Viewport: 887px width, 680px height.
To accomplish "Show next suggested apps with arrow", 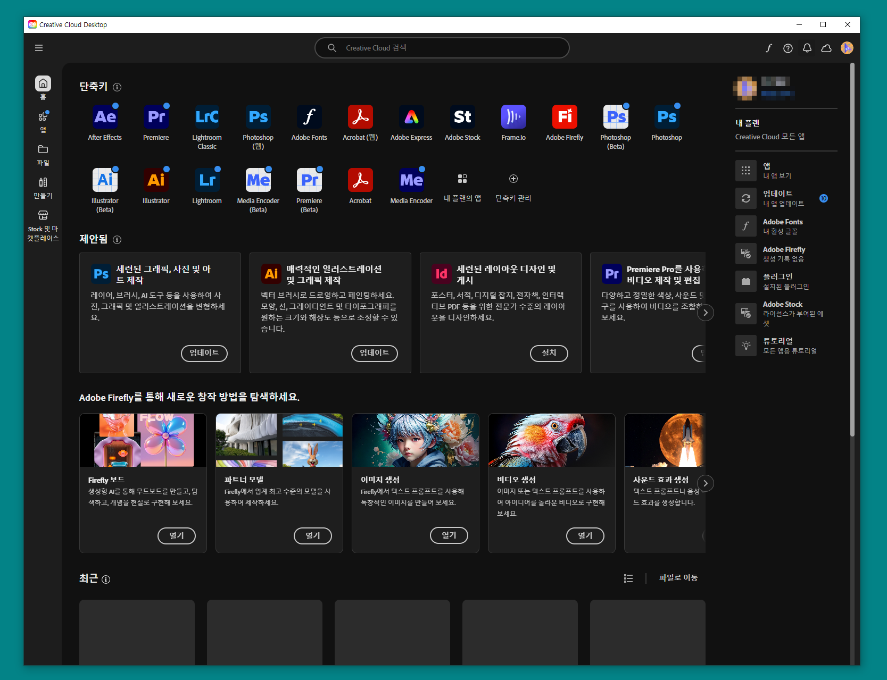I will point(706,313).
